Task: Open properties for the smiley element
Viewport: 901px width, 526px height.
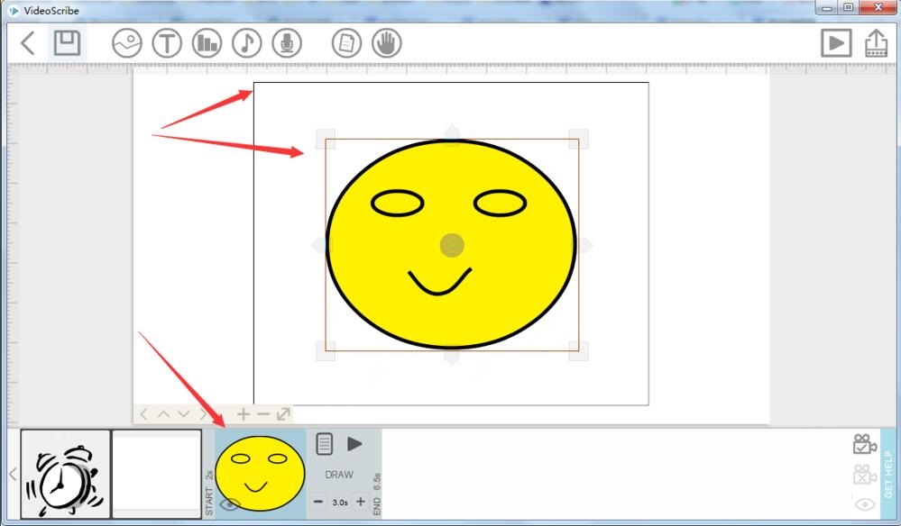Action: 324,444
